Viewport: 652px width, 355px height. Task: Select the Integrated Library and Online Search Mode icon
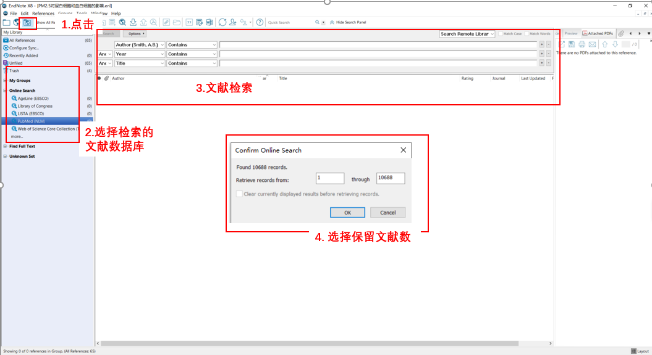(x=27, y=22)
